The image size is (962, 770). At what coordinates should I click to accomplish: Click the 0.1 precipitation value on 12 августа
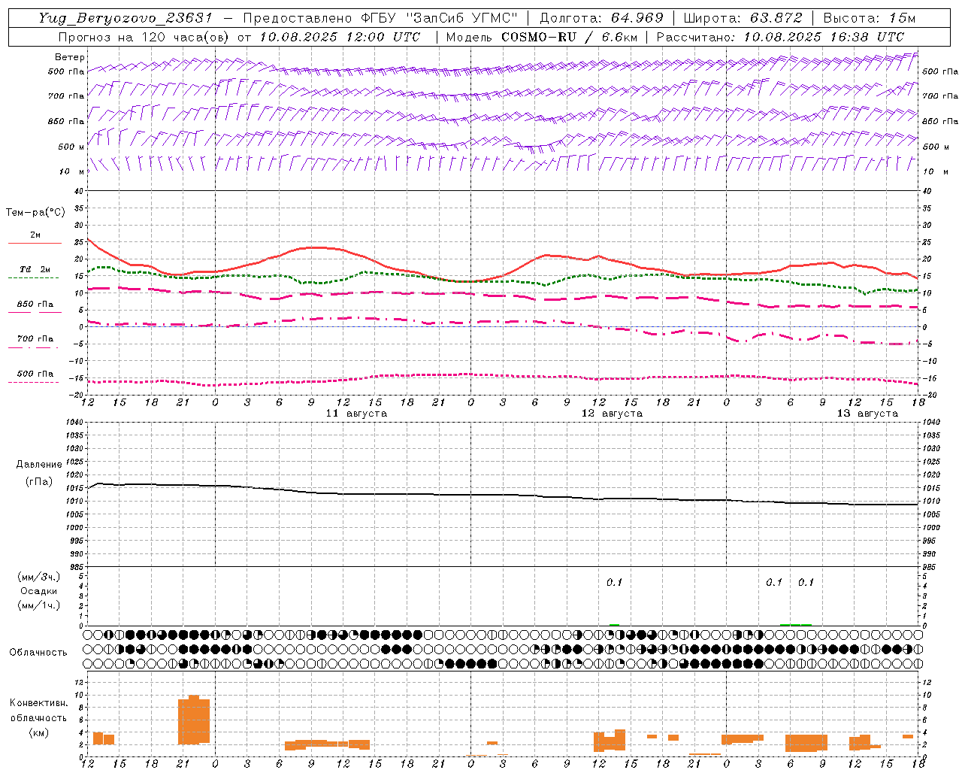pyautogui.click(x=614, y=582)
